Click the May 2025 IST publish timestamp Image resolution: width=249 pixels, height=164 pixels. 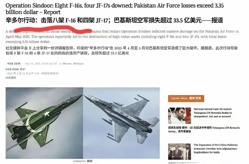click(x=41, y=64)
